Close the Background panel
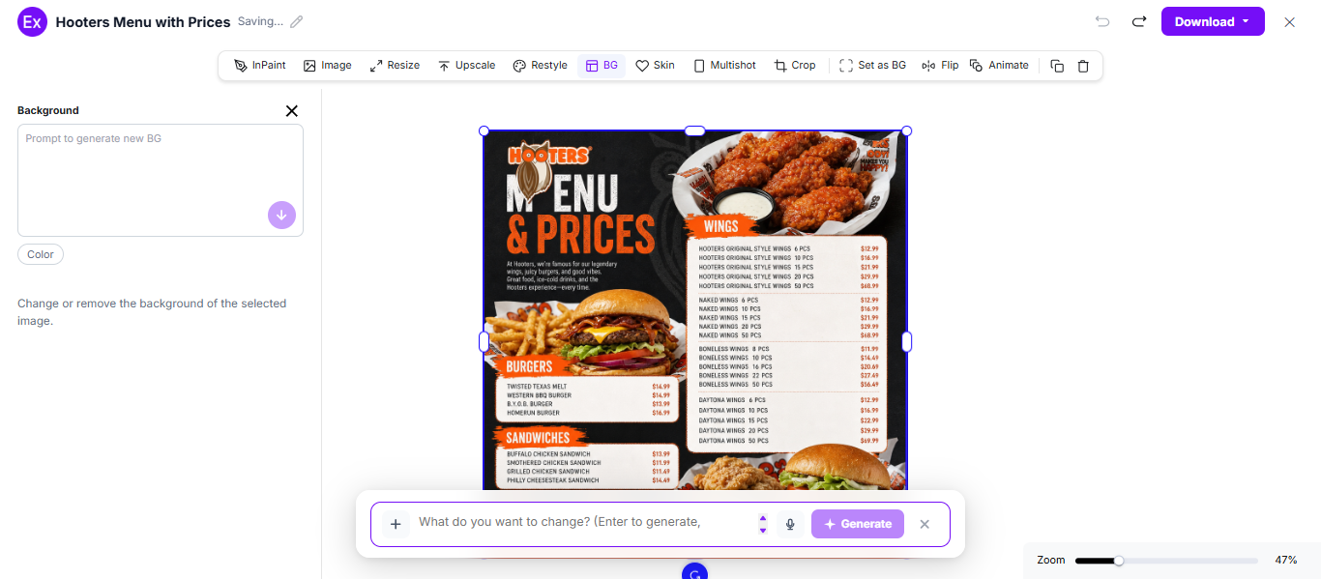Image resolution: width=1321 pixels, height=579 pixels. (292, 111)
